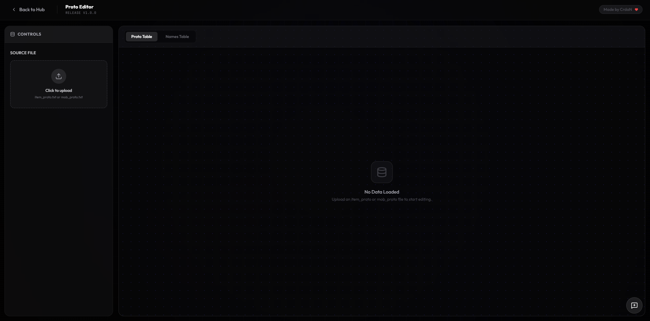Screen dimensions: 650x321
Task: Click the 'Upload an item_proto' instruction text
Action: tap(382, 199)
